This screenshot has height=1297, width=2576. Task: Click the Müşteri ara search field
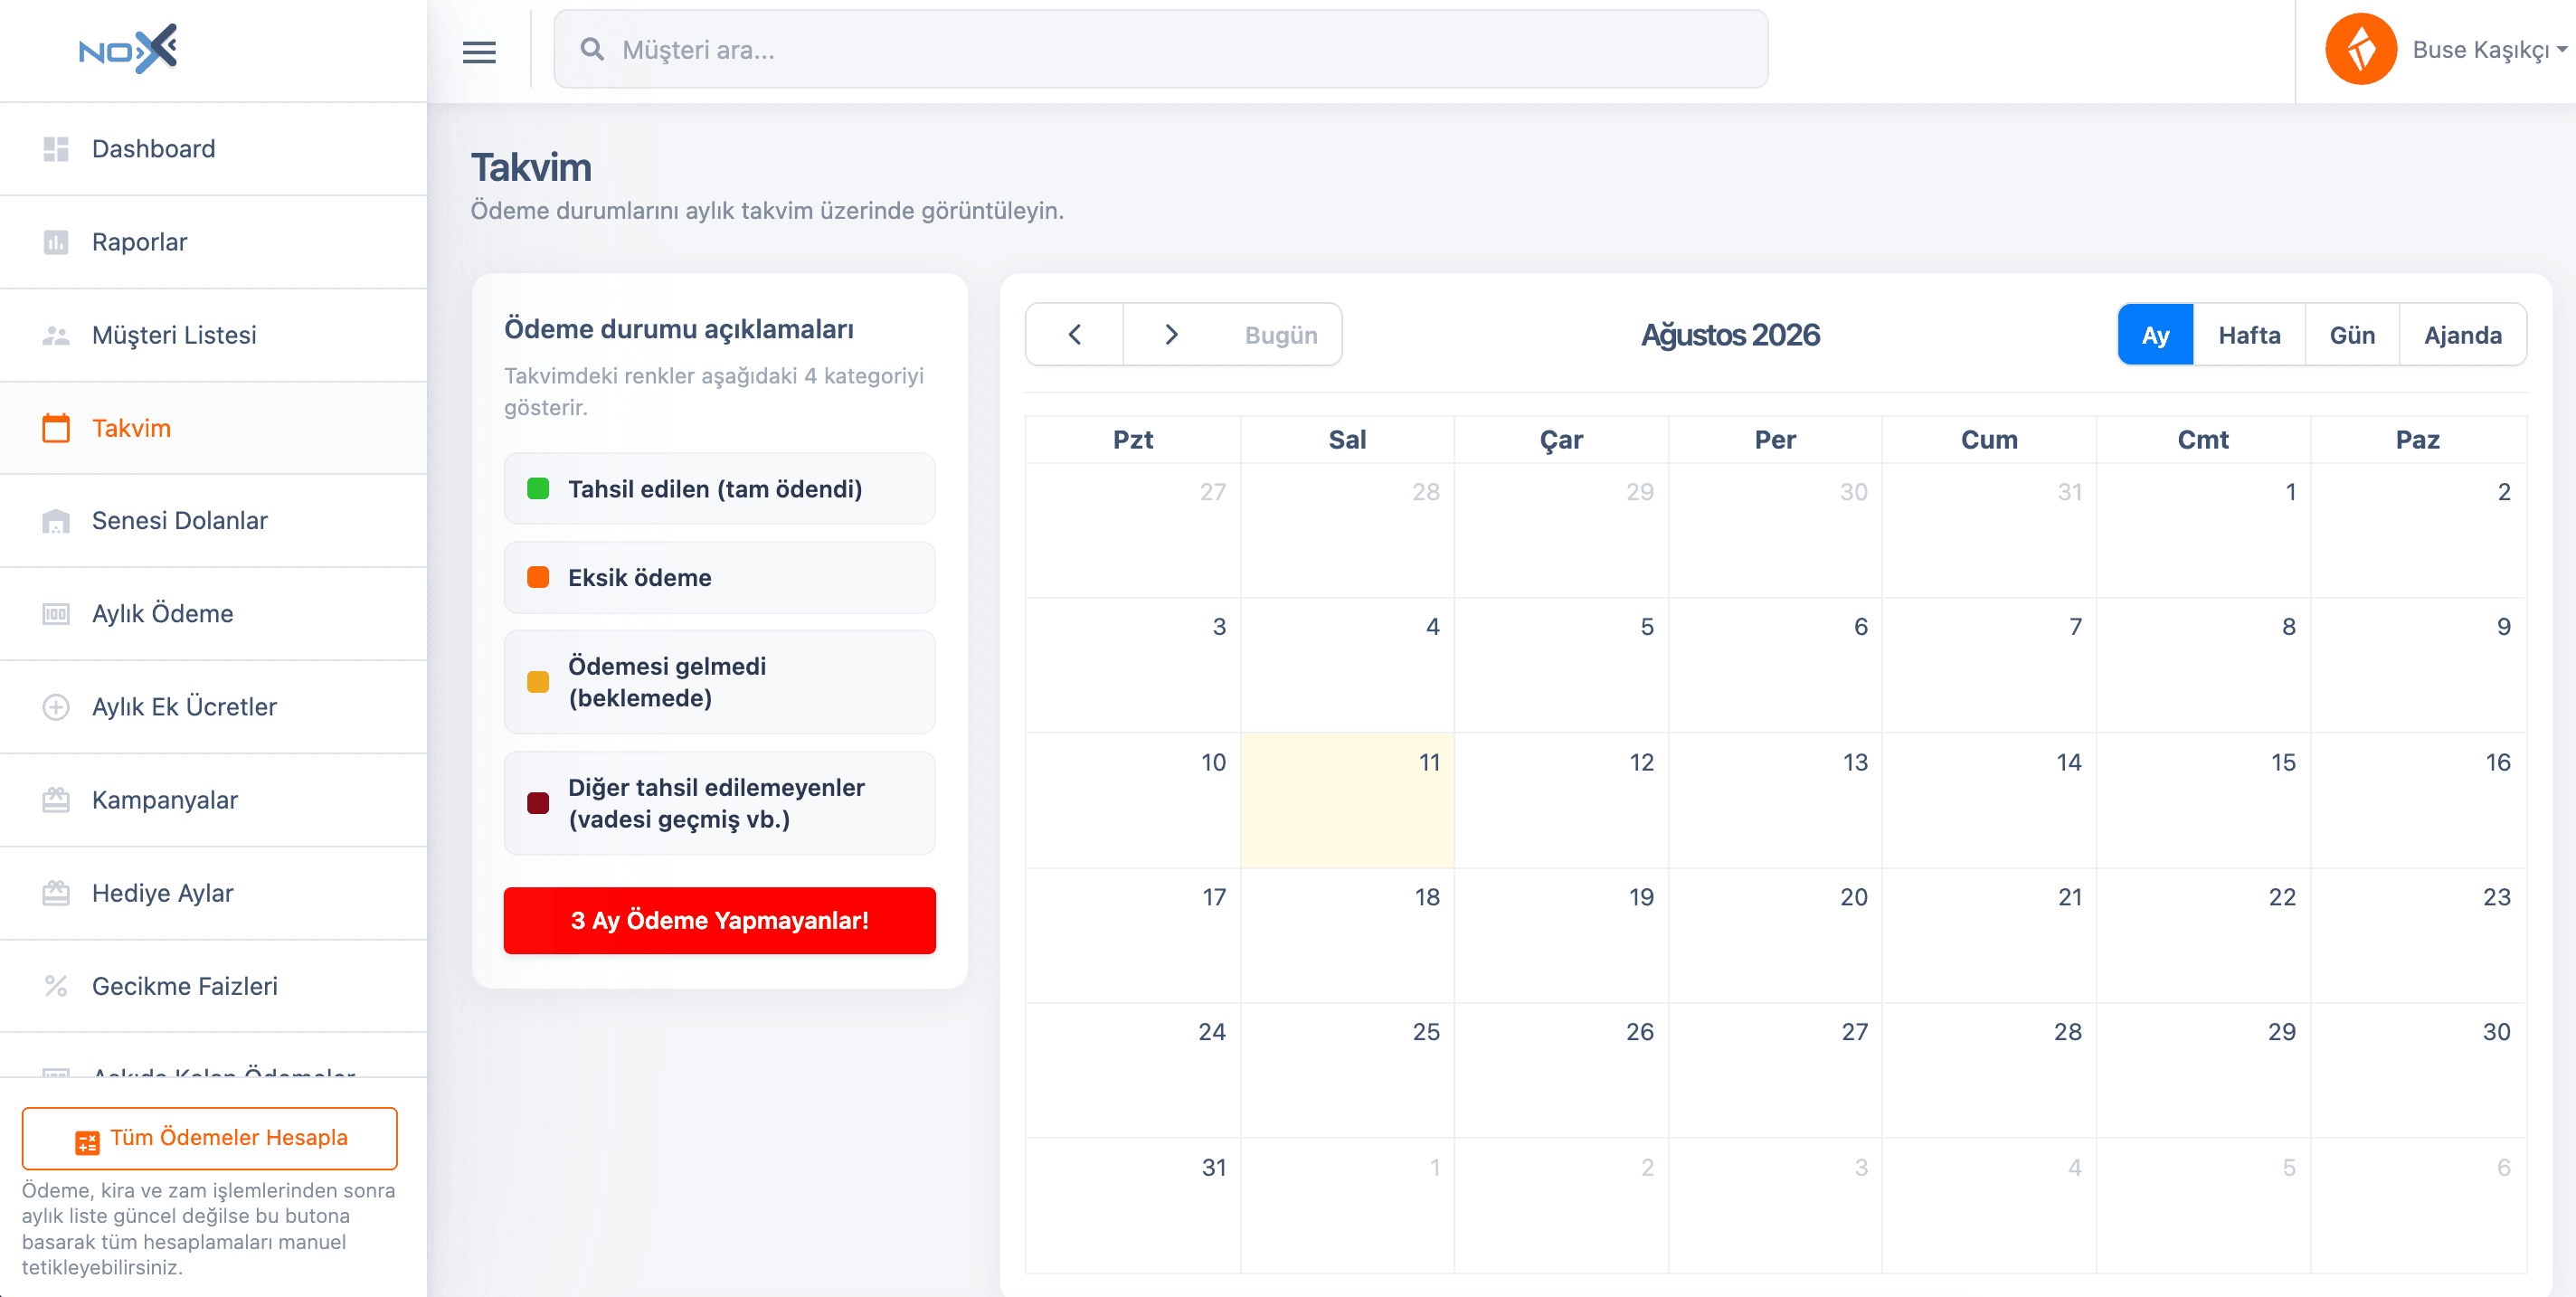click(1160, 50)
